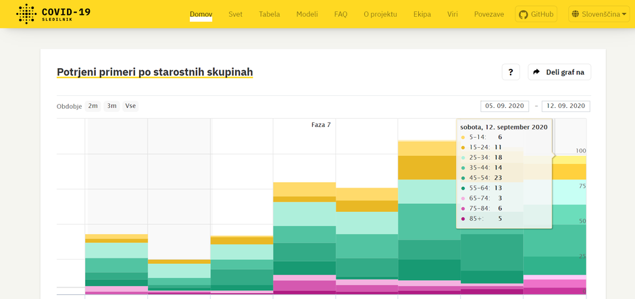Visit the Ekipa page
635x299 pixels.
coord(422,14)
